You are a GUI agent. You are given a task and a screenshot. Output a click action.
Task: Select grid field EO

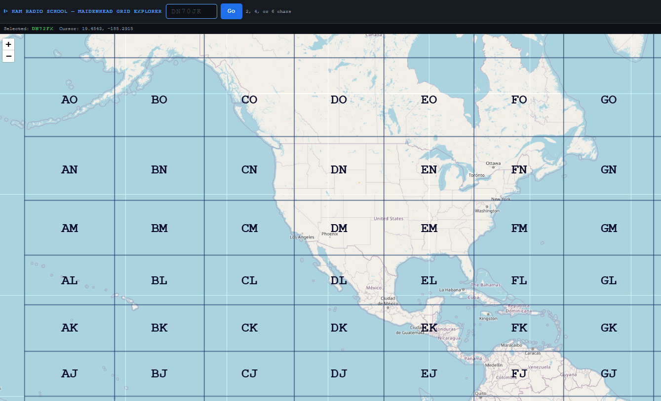(x=429, y=97)
